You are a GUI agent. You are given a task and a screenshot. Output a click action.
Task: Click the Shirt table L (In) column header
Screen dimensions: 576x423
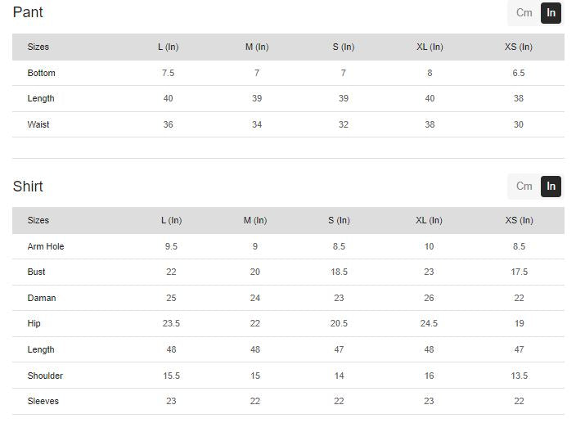[171, 220]
